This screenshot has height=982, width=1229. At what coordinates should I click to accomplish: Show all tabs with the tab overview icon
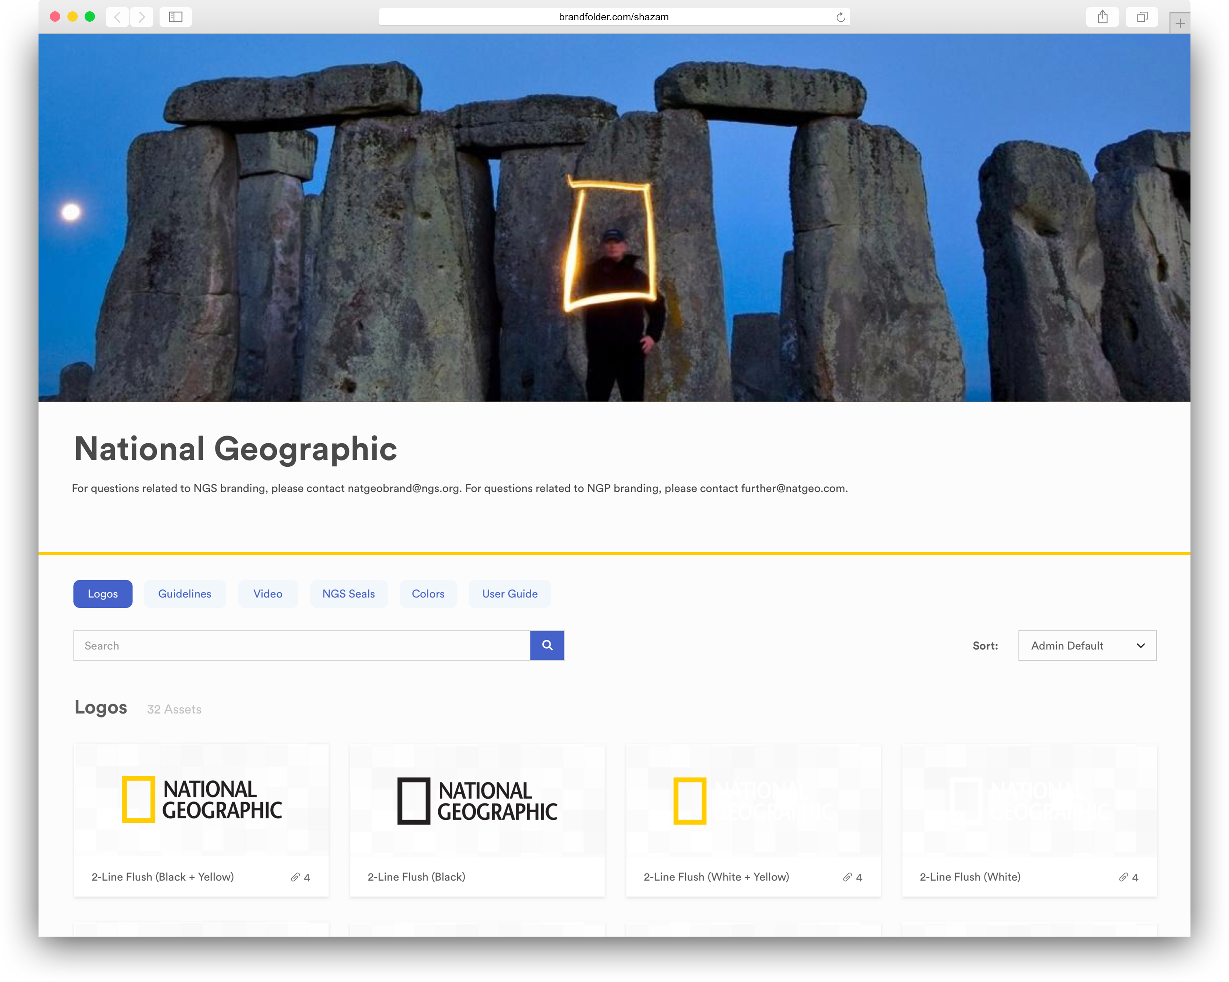click(1142, 17)
